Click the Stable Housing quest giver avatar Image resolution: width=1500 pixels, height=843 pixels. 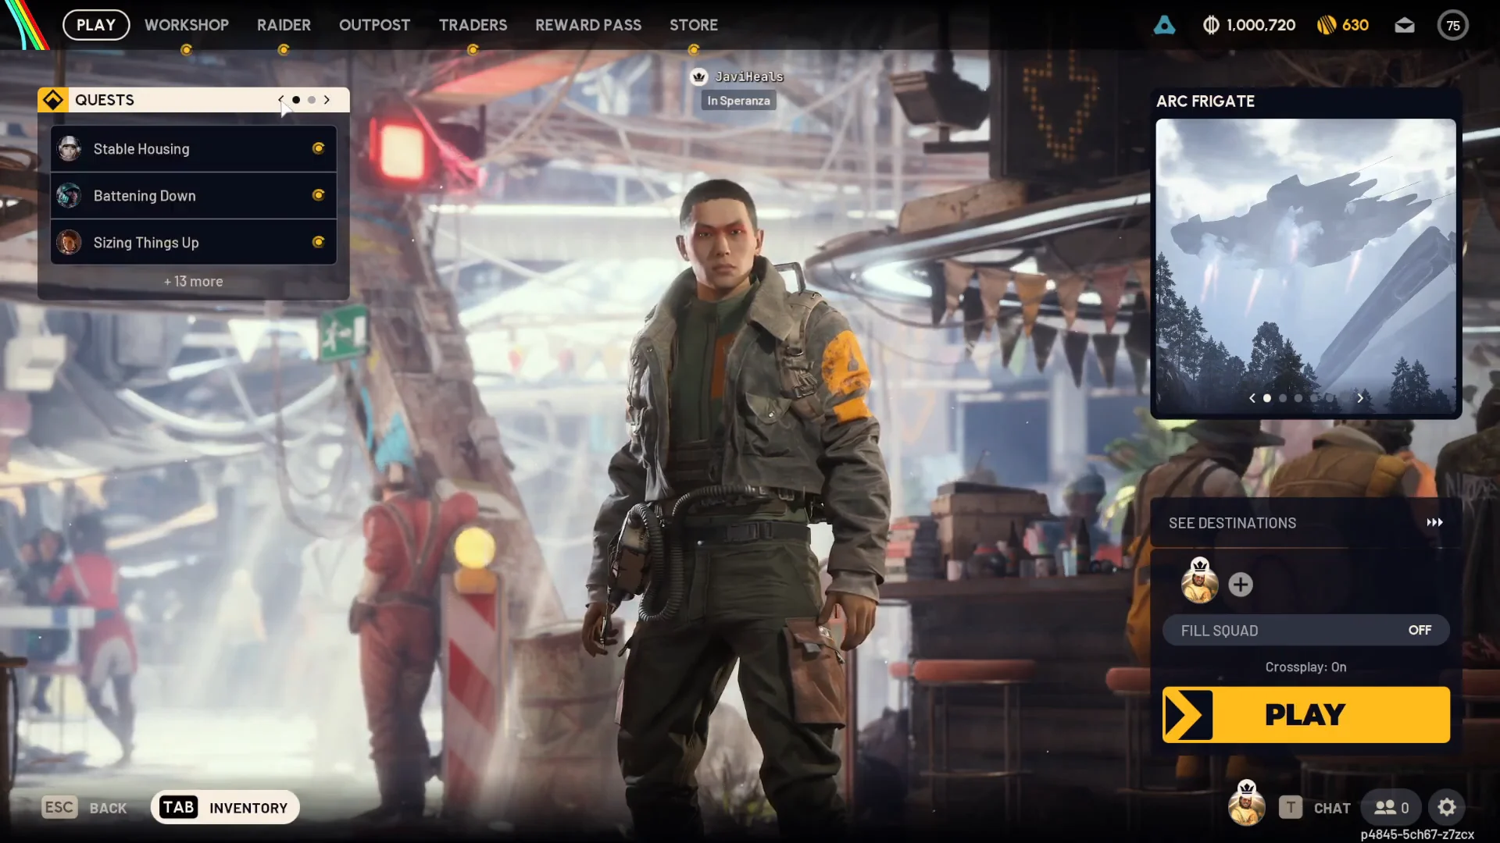coord(69,148)
